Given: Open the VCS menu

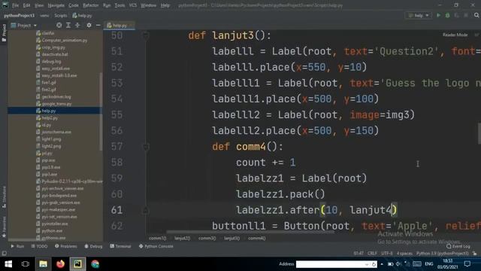Looking at the screenshot, I should tap(133, 5).
